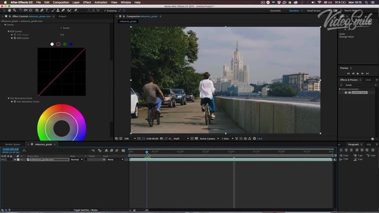Collapse the Color Correction category in Effects
This screenshot has height=213, width=379.
pyautogui.click(x=340, y=89)
